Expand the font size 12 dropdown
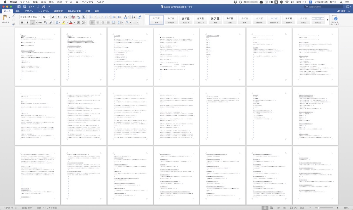The height and width of the screenshot is (210, 353). point(49,17)
